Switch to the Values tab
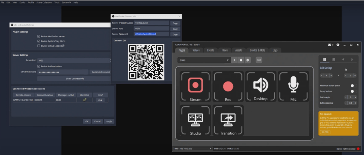Viewport: 364px width, 155px height. [x=196, y=50]
